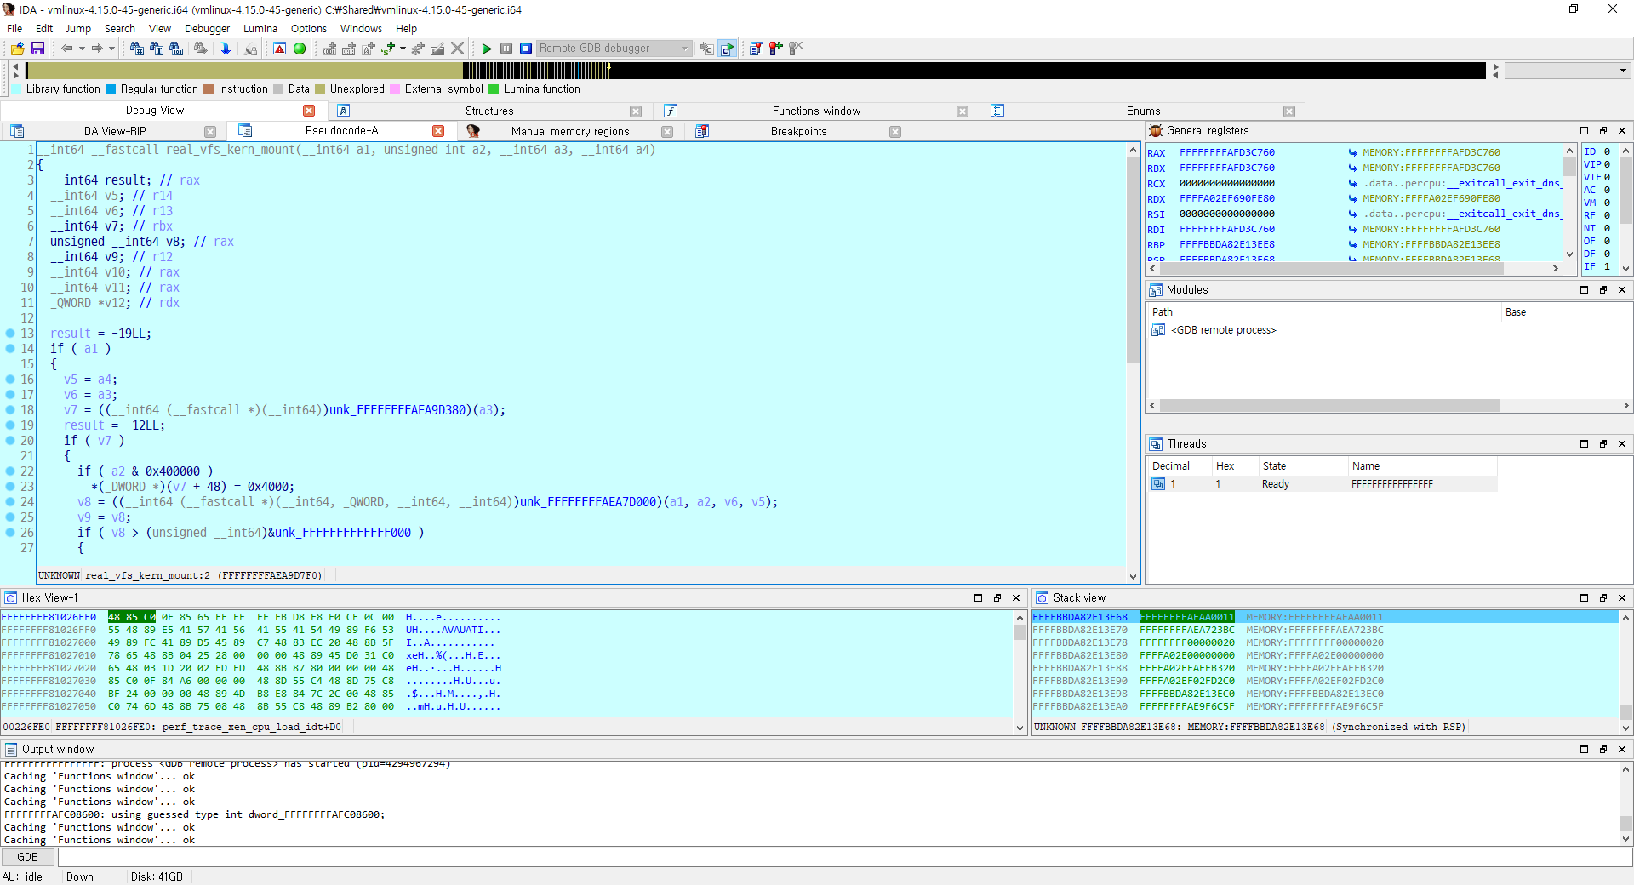Switch to the Manual memory regions tab
The width and height of the screenshot is (1634, 885).
click(x=569, y=131)
